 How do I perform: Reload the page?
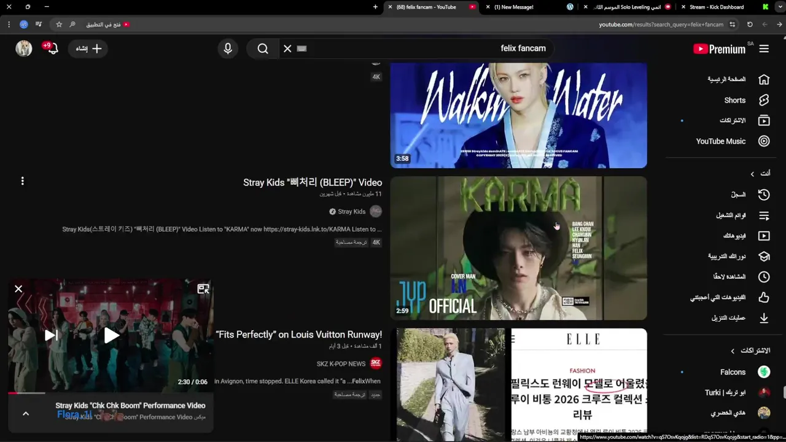coord(750,25)
